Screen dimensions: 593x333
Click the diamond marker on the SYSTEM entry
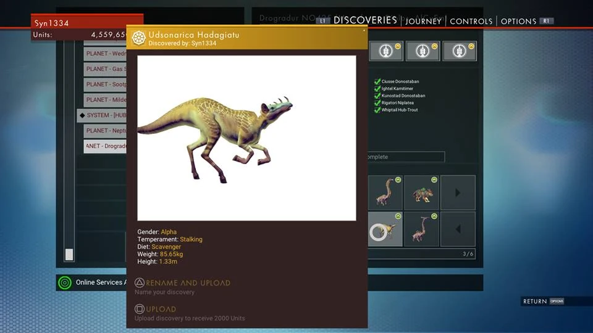(82, 115)
